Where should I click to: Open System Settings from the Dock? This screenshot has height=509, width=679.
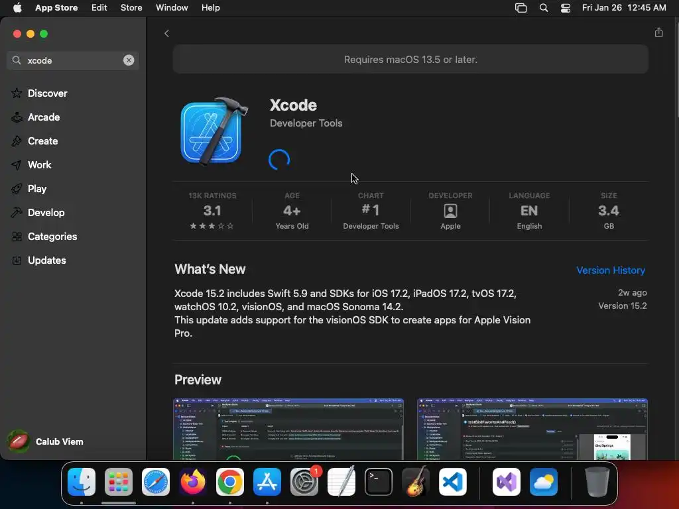coord(304,482)
